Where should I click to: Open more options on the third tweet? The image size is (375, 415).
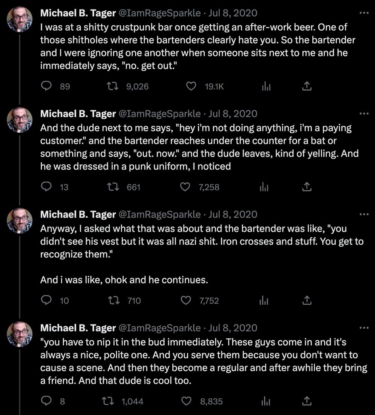pyautogui.click(x=364, y=215)
